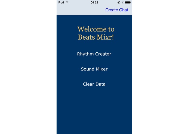Launch the Sound Mixer
This screenshot has width=189, height=134.
point(94,69)
